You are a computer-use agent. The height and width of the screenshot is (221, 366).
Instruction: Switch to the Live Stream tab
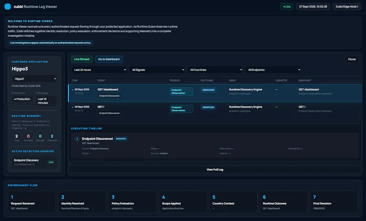(82, 59)
